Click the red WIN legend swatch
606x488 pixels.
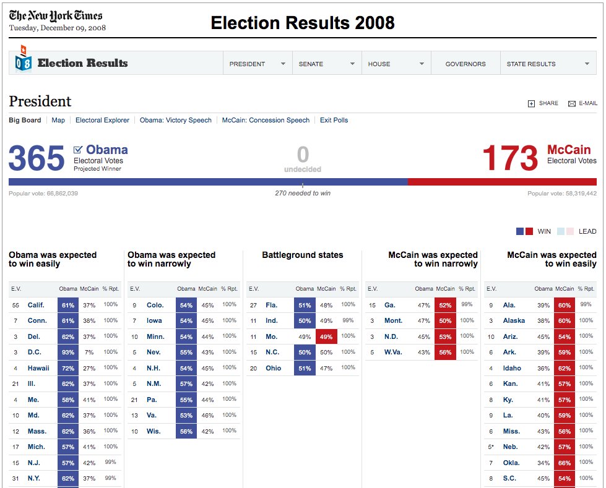(x=529, y=231)
